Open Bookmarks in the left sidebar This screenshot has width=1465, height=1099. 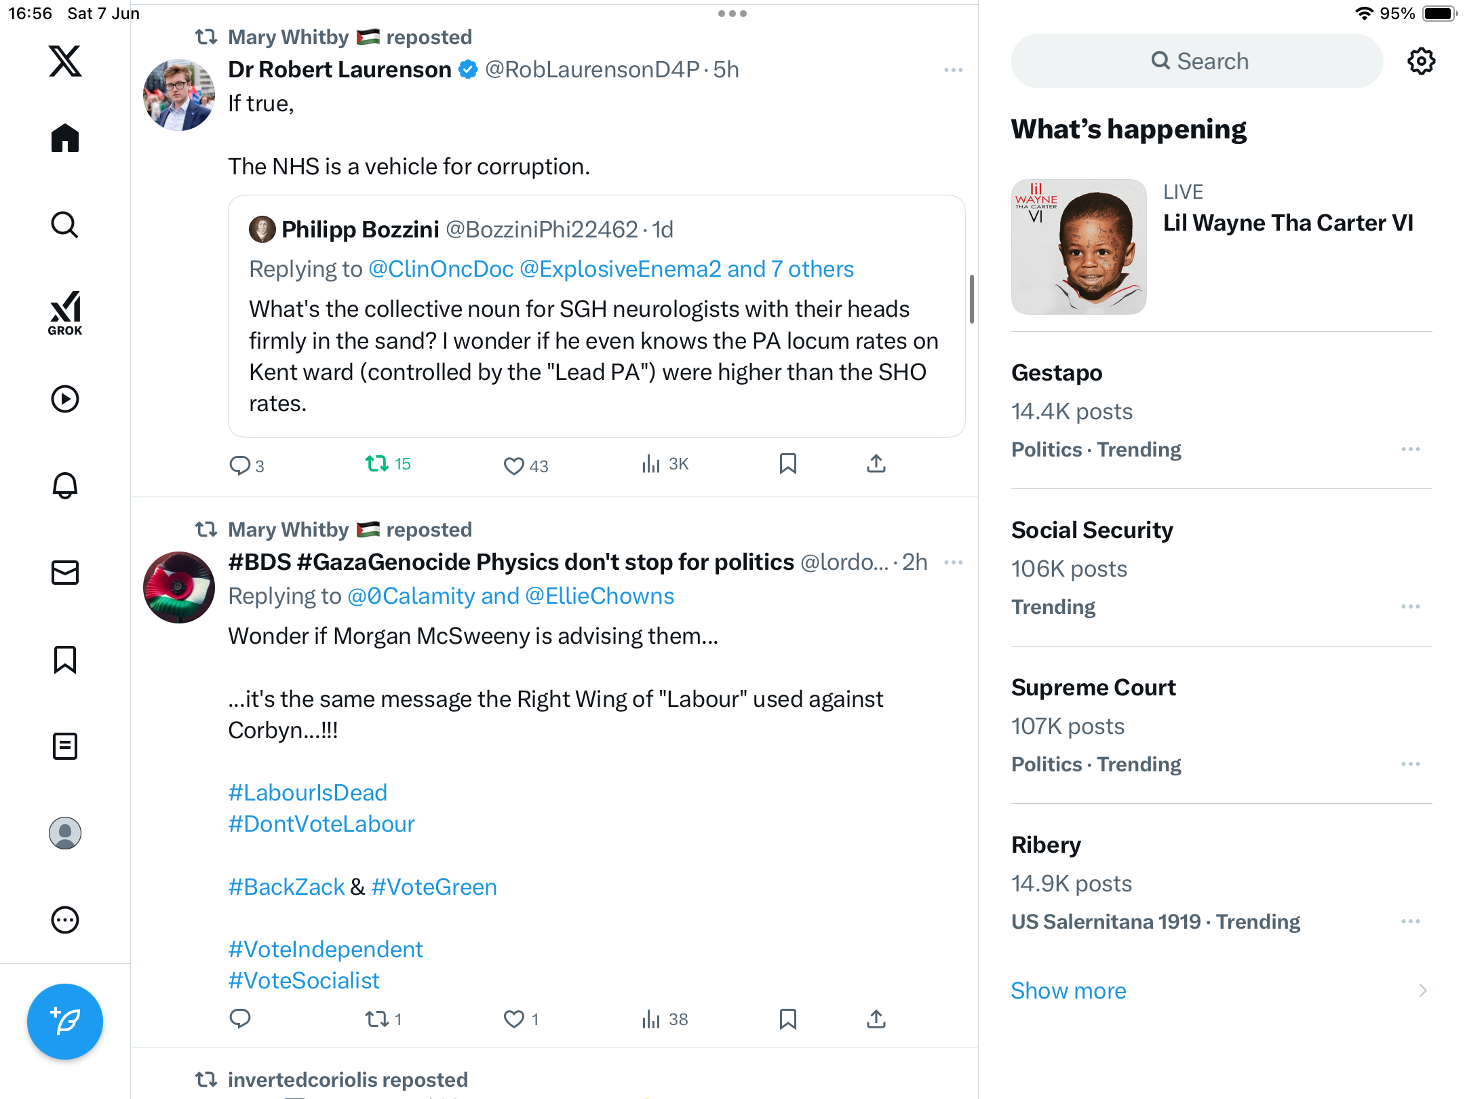pyautogui.click(x=65, y=659)
